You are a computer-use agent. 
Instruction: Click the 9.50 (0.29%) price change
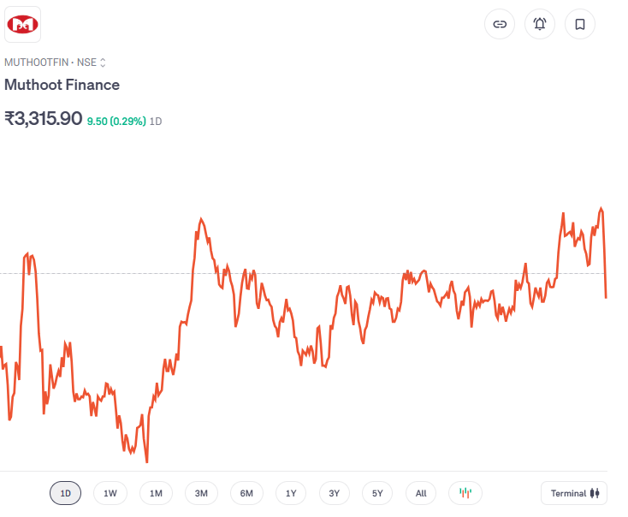click(116, 122)
